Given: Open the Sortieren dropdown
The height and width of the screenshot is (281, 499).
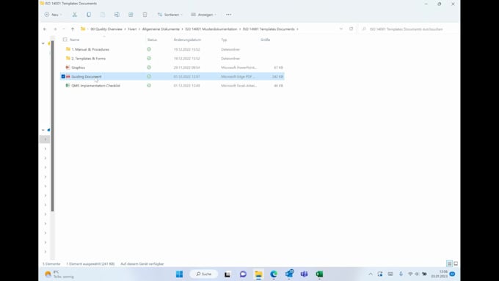Looking at the screenshot, I should pos(170,15).
